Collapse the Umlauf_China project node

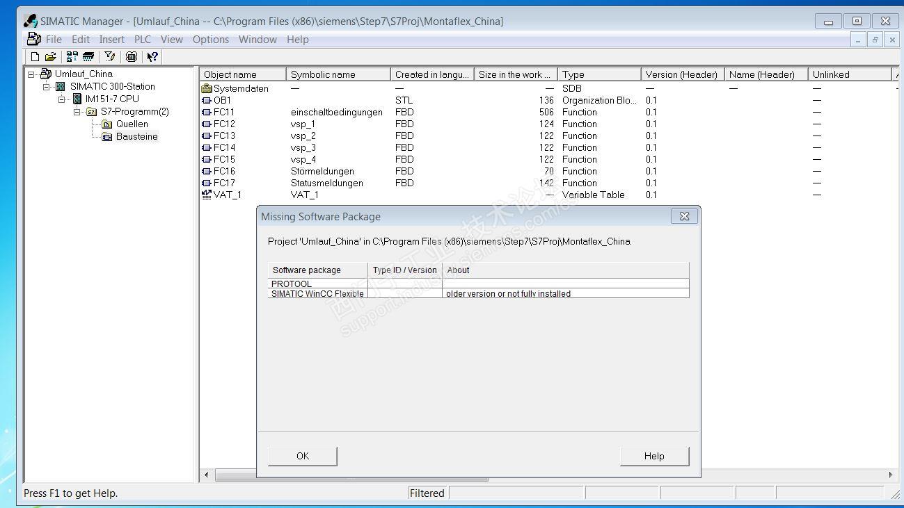click(x=31, y=74)
